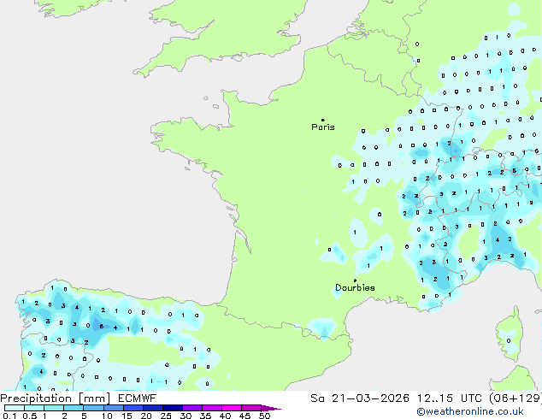Click the 30–35 mm purple legend swatch
Screen dimensions: 542x419
[x=192, y=408]
